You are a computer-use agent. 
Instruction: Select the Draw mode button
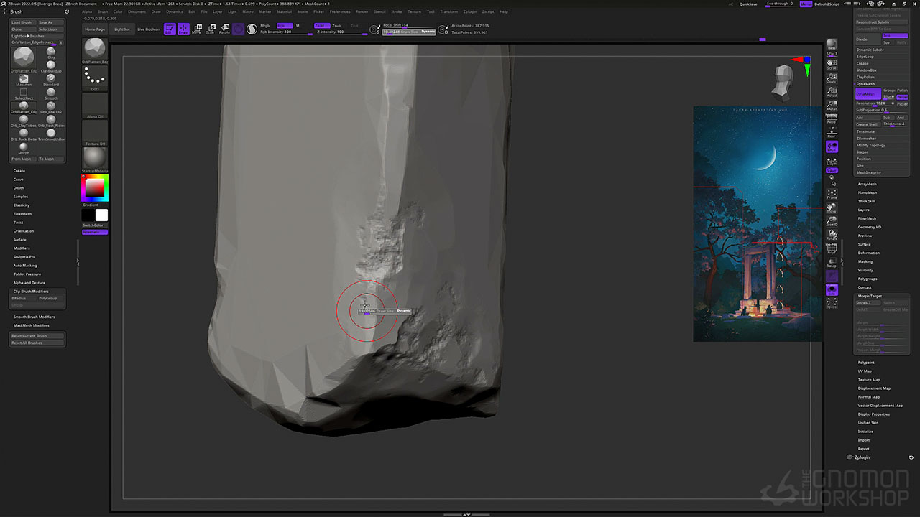183,29
